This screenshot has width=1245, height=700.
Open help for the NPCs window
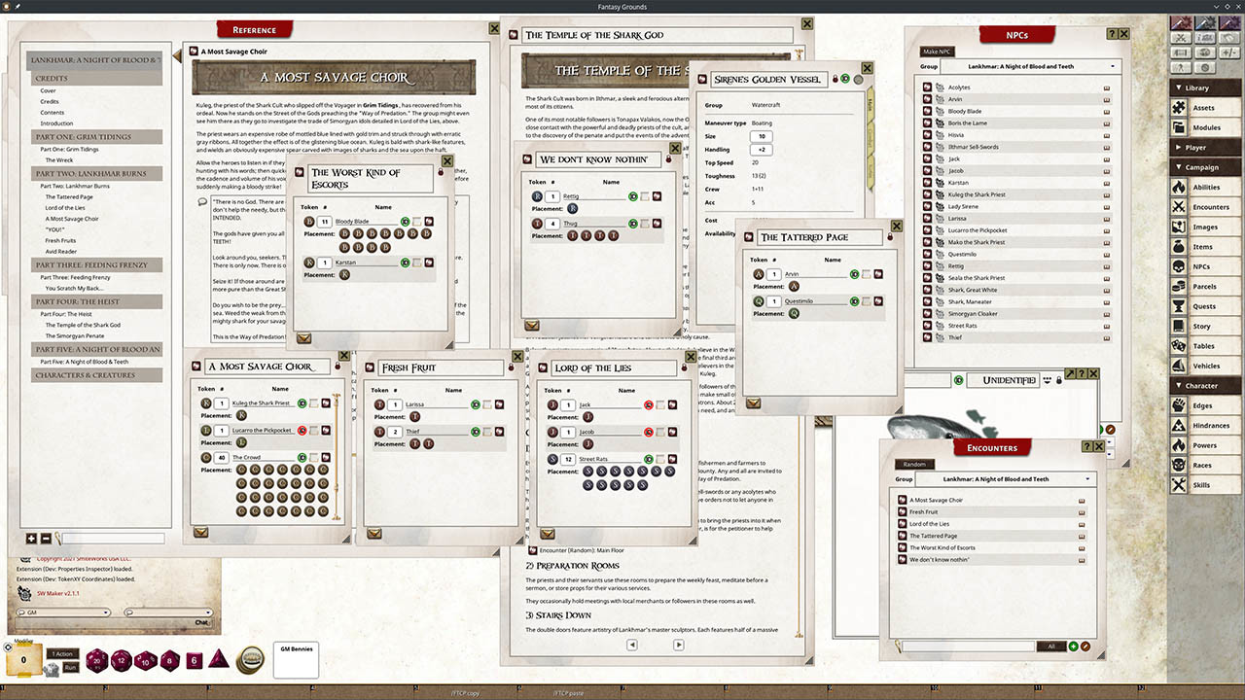1112,34
